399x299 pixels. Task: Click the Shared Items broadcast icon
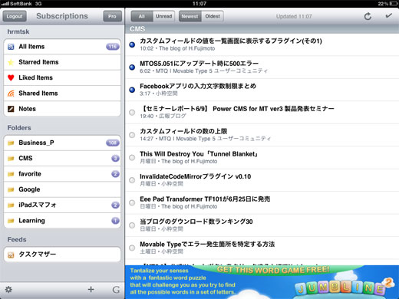point(11,94)
